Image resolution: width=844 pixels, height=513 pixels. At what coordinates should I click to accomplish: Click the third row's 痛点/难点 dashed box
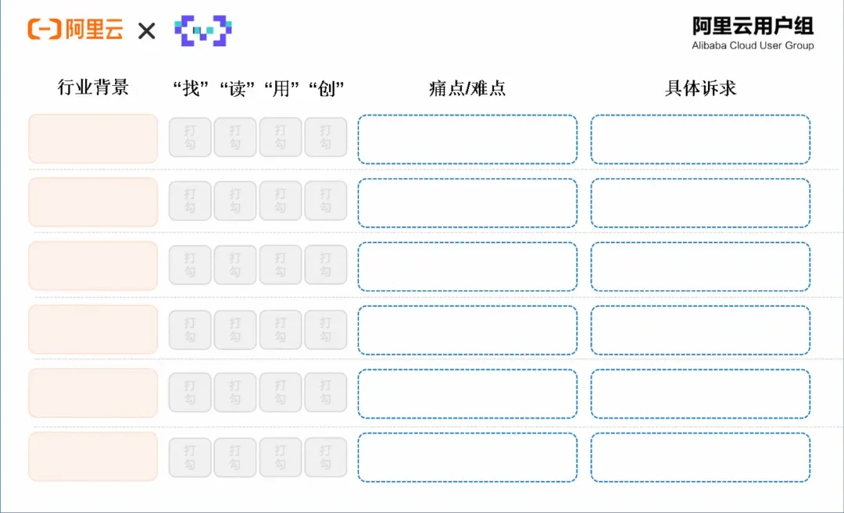[467, 267]
